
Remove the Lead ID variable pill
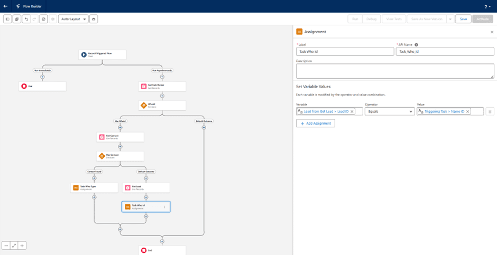352,111
